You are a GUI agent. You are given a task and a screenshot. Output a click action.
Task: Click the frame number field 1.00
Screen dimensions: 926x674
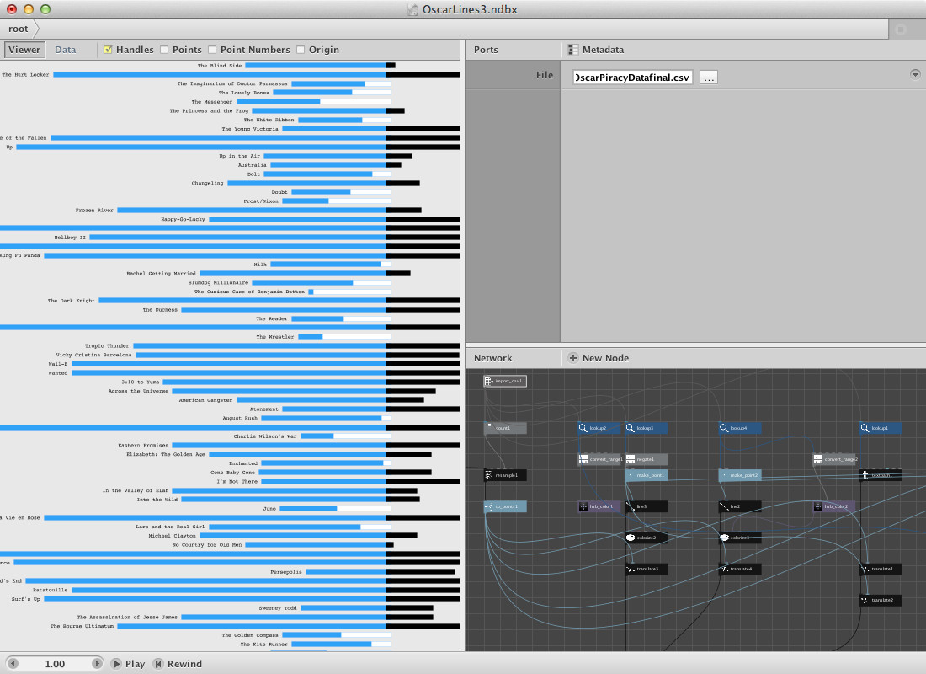coord(55,664)
